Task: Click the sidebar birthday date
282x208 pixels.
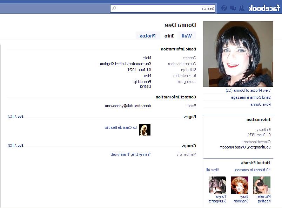Action: point(259,135)
